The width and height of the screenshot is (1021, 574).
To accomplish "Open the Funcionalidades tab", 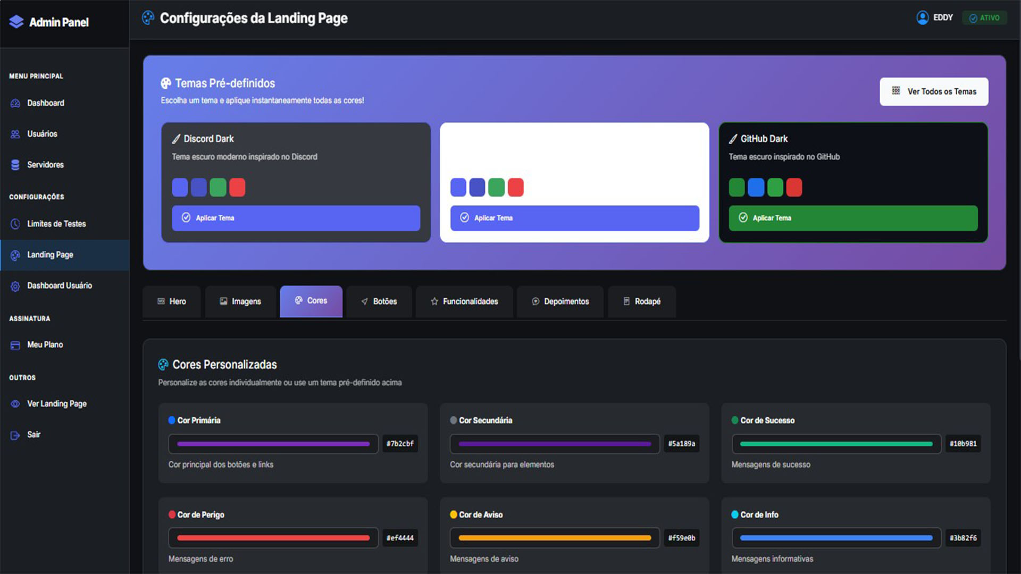I will click(464, 301).
